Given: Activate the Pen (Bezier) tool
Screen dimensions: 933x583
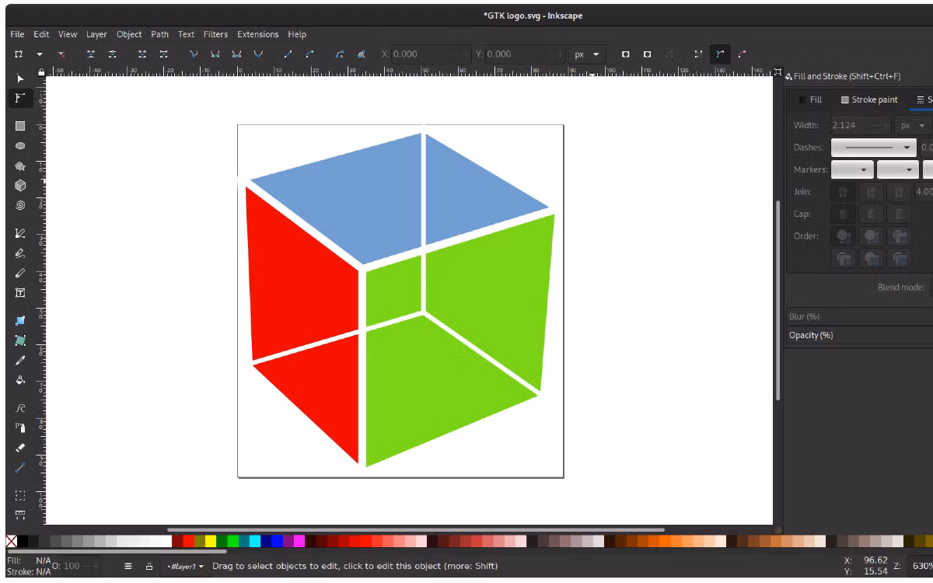Looking at the screenshot, I should tap(20, 233).
